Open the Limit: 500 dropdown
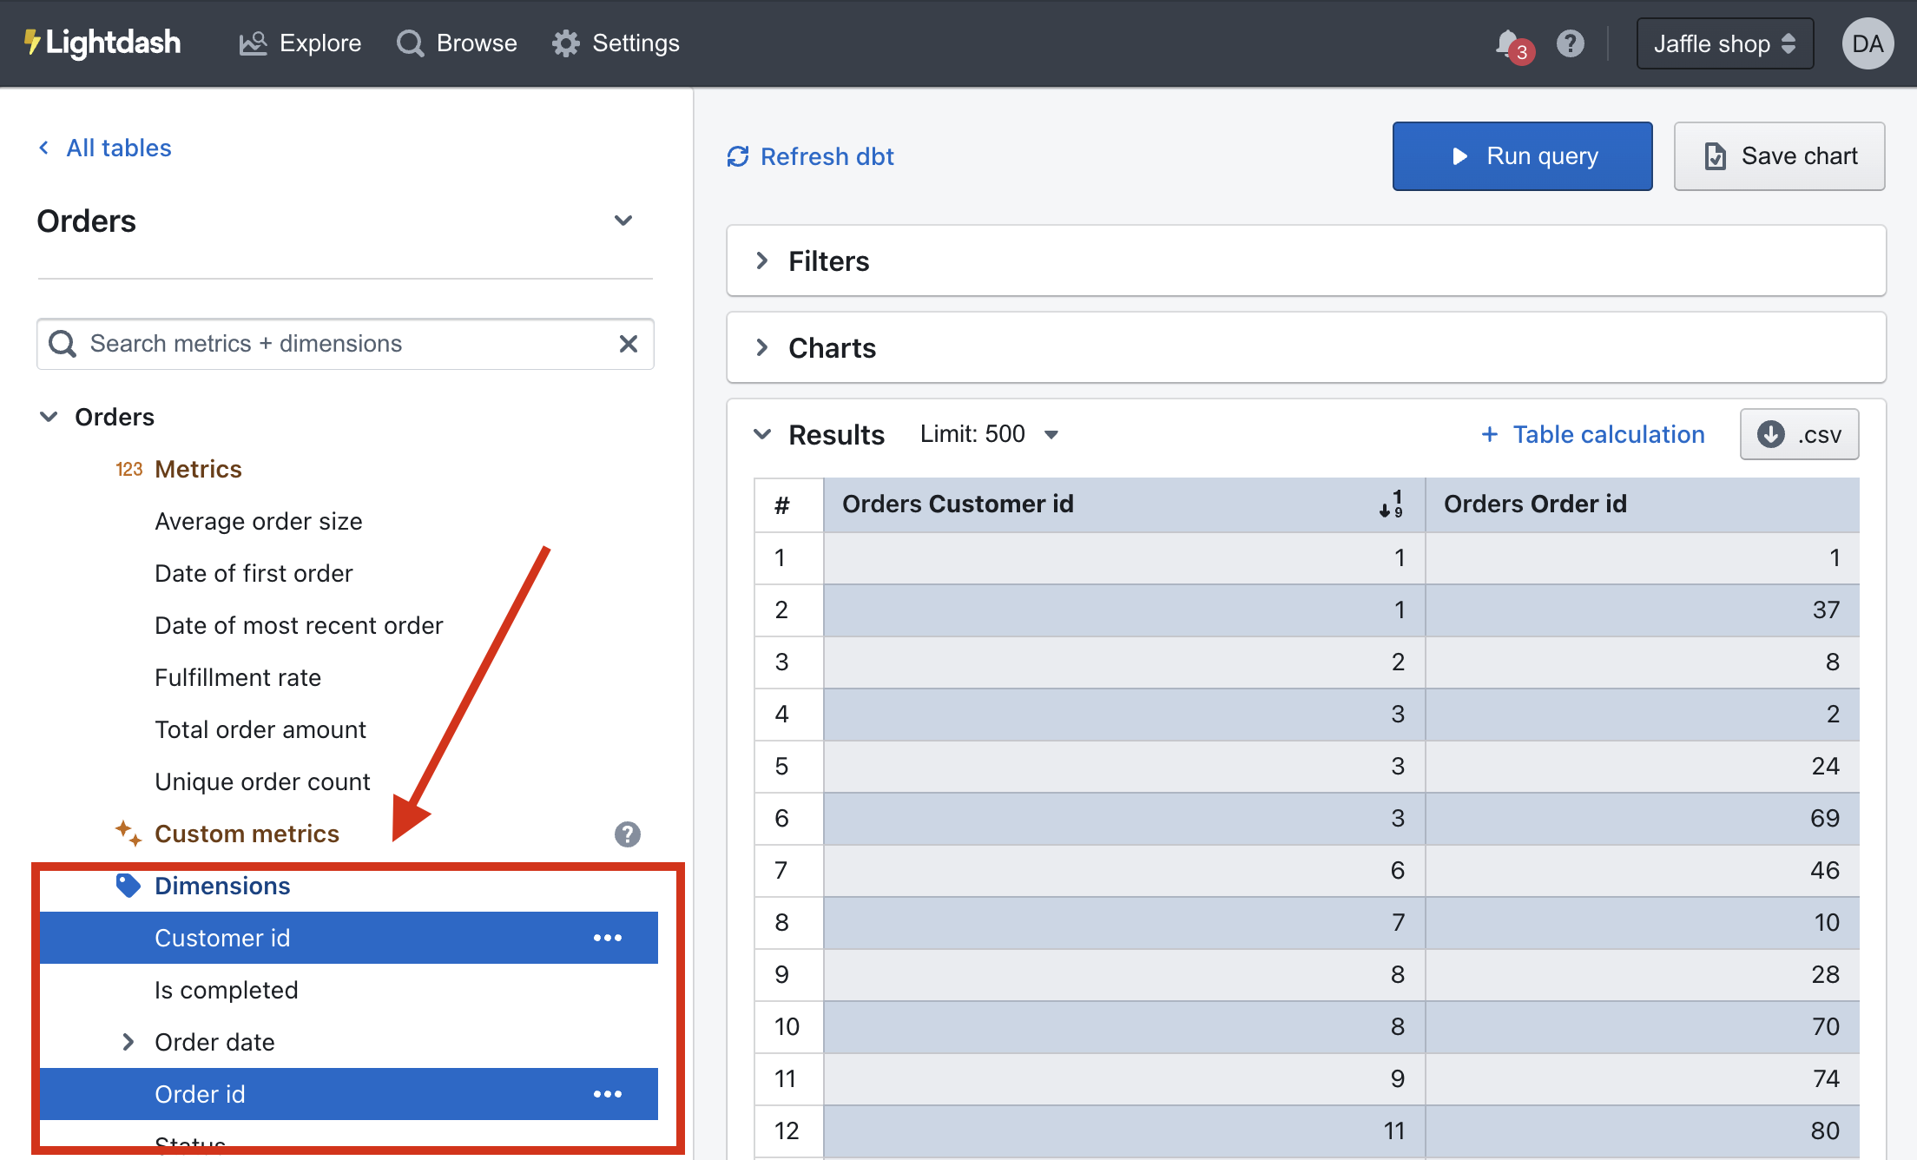This screenshot has height=1160, width=1917. tap(989, 434)
